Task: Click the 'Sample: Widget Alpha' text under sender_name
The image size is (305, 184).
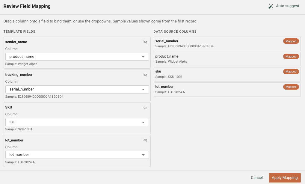Action: click(x=21, y=64)
